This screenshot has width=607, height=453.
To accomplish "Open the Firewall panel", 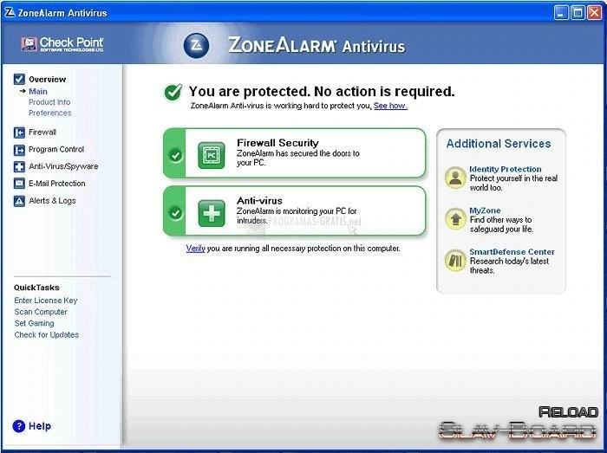I will click(42, 133).
